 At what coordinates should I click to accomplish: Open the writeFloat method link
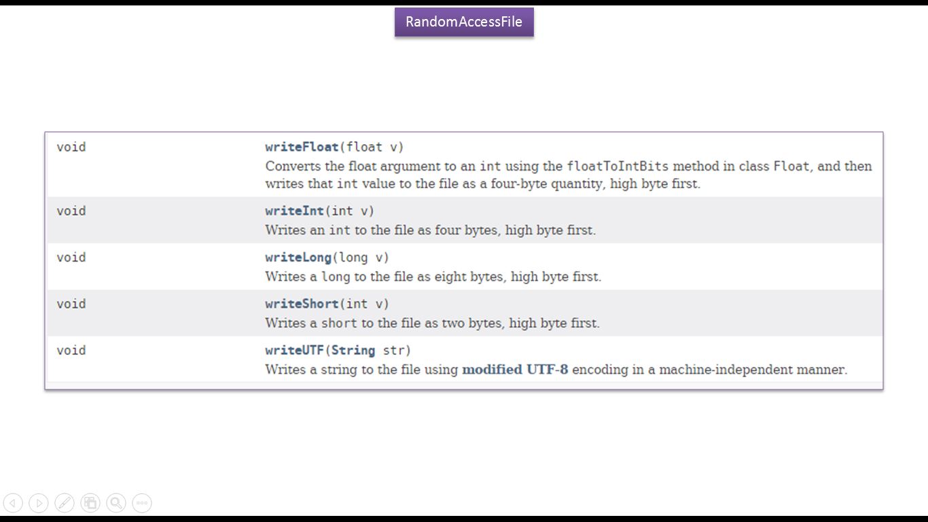click(302, 147)
